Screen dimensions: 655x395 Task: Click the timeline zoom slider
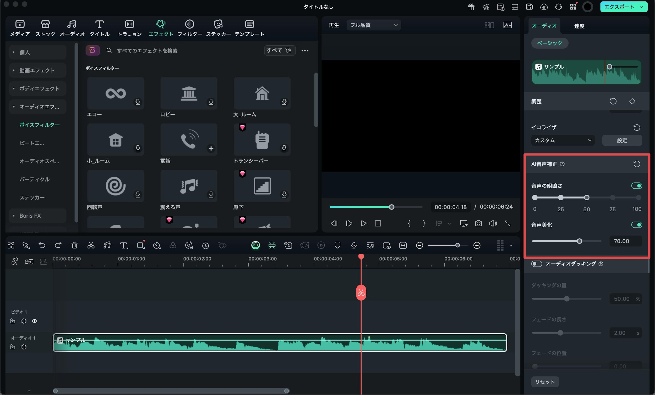tap(457, 245)
